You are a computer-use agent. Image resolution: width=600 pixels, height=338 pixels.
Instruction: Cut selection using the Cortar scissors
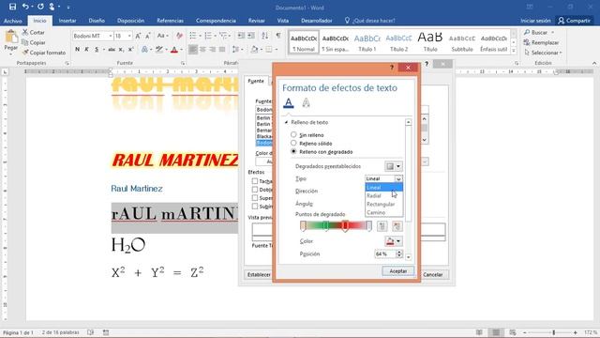34,33
